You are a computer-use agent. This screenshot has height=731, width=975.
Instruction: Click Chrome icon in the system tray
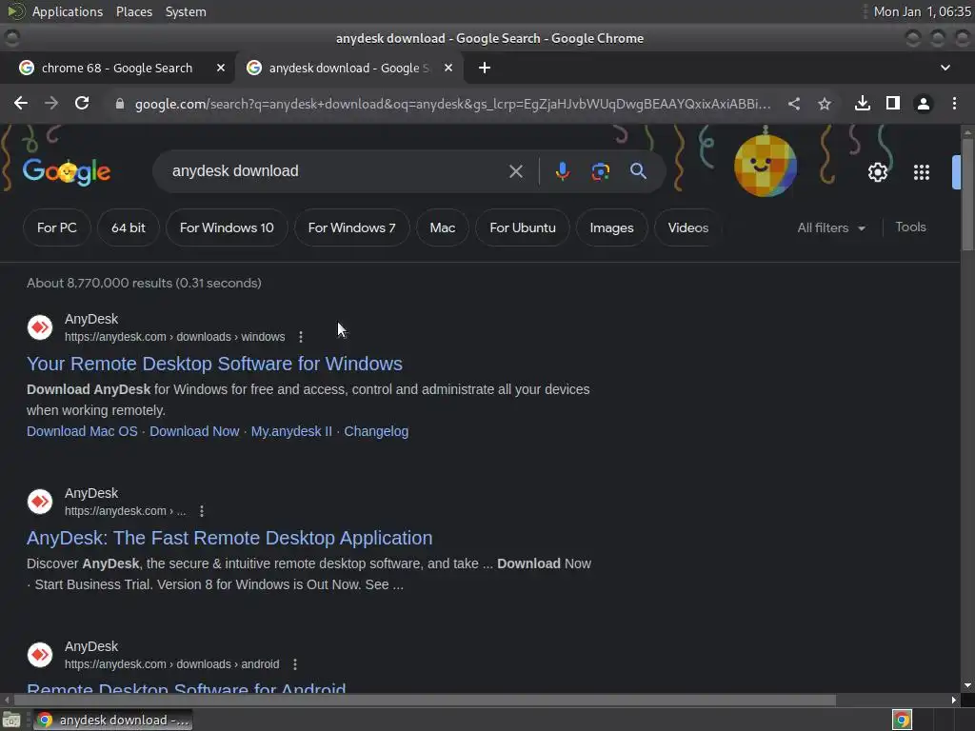click(902, 720)
